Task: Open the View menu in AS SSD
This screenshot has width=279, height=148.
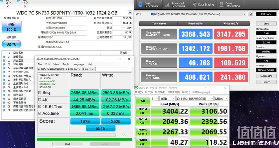Action: tap(56, 64)
